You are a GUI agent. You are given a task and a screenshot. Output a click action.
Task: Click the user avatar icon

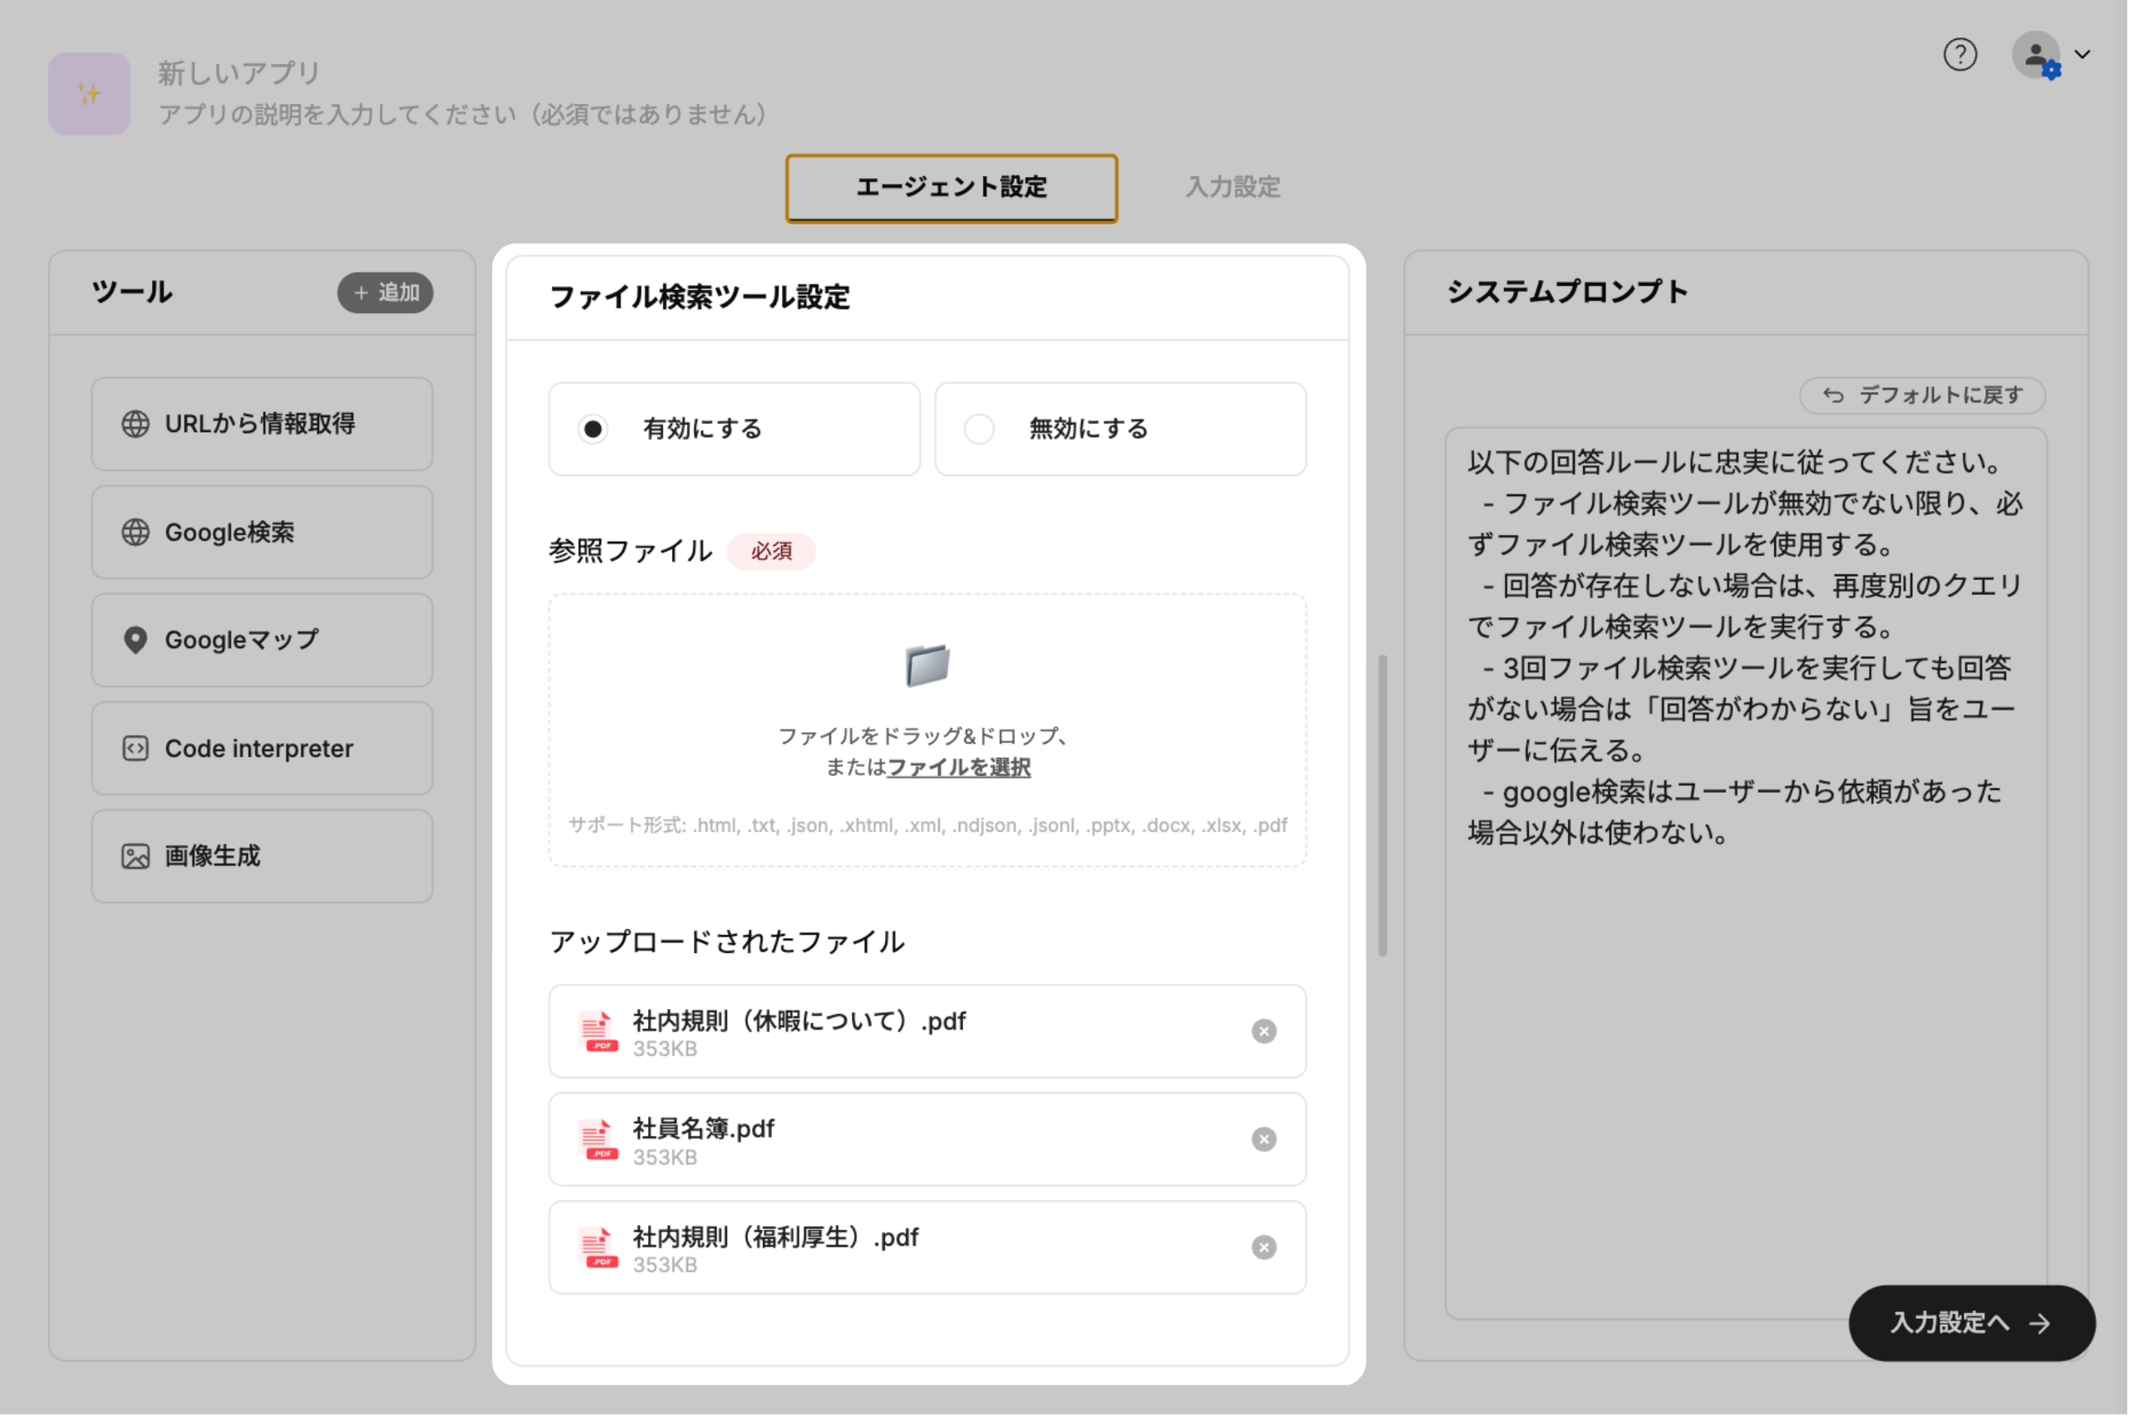click(2035, 56)
